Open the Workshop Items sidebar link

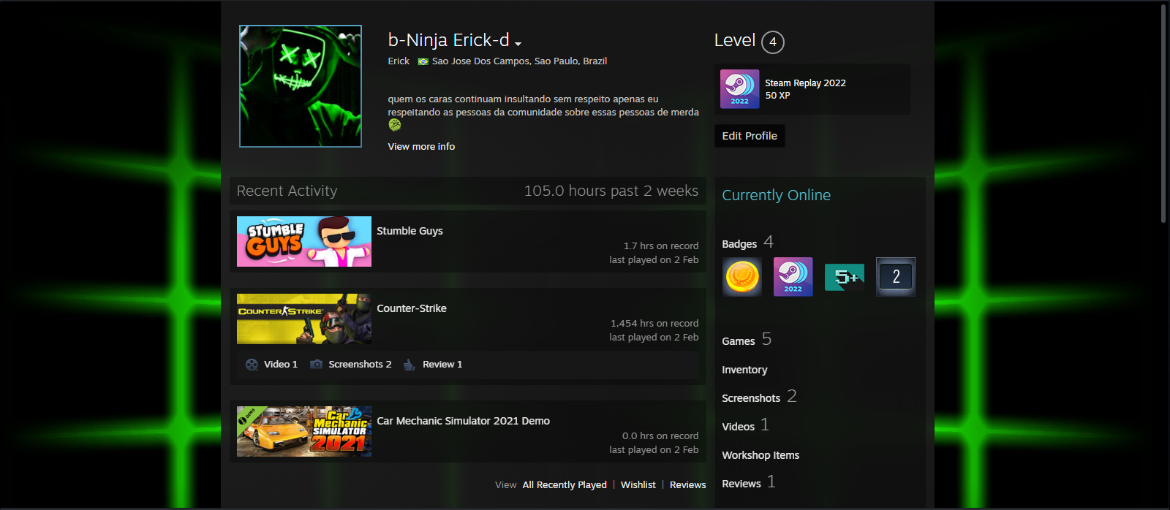pos(760,455)
